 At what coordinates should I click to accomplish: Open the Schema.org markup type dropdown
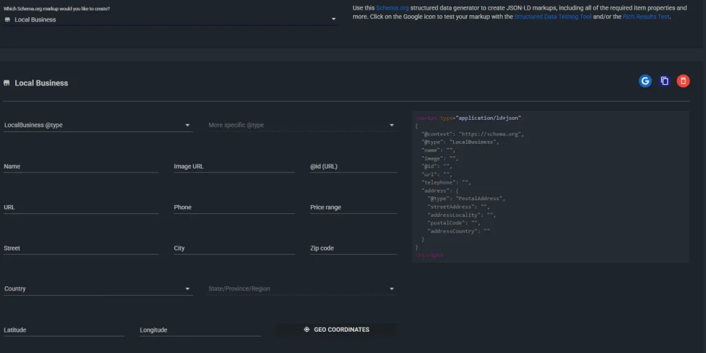171,20
